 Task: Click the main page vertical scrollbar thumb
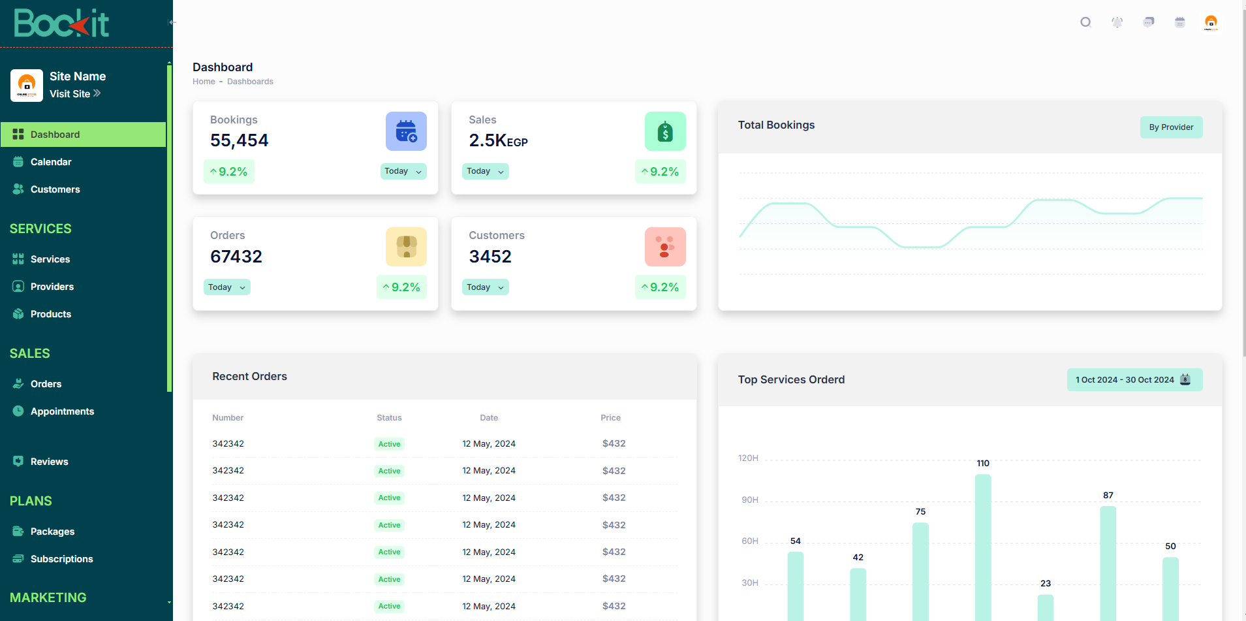1243,183
